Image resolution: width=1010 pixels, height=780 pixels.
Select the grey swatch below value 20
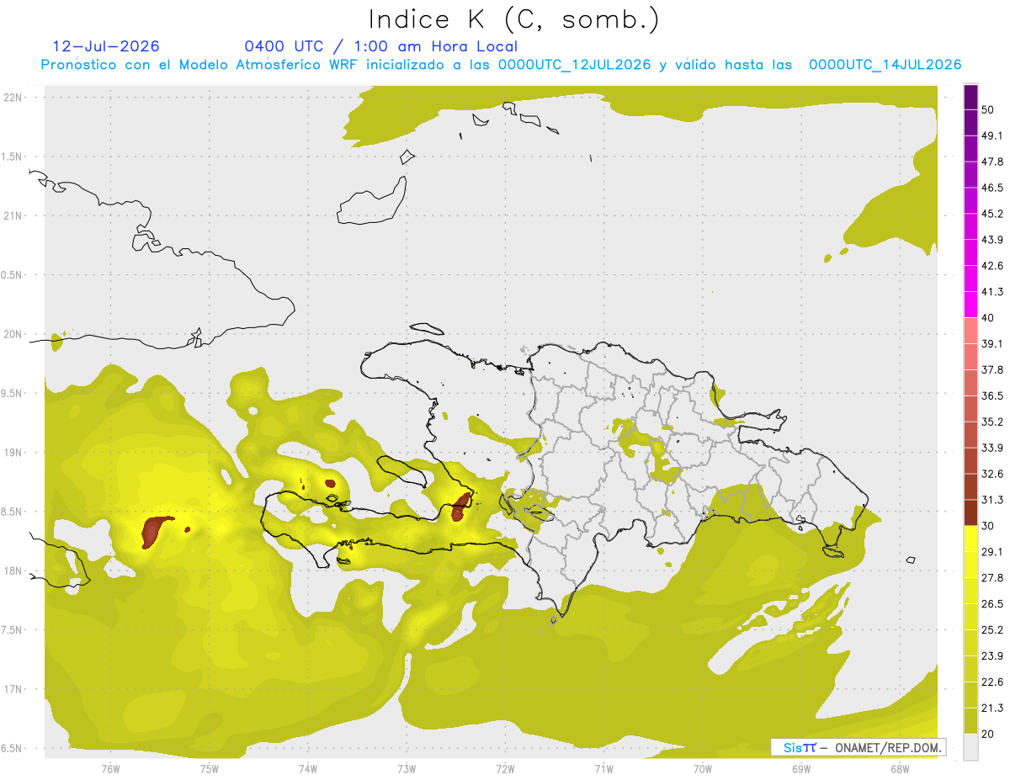coord(971,746)
